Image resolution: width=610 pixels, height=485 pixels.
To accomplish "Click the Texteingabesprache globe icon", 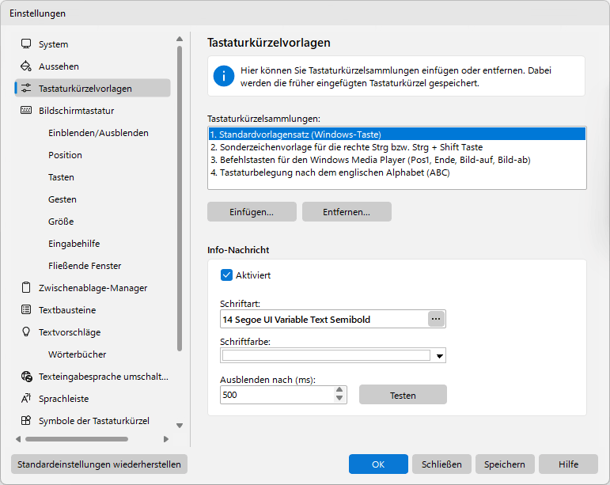I will [26, 376].
